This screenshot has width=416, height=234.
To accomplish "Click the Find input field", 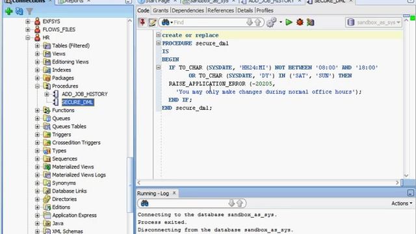I will point(209,22).
